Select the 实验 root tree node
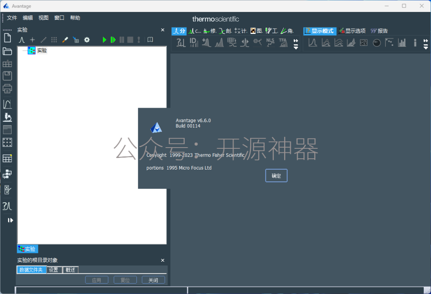431x294 pixels. pyautogui.click(x=42, y=50)
